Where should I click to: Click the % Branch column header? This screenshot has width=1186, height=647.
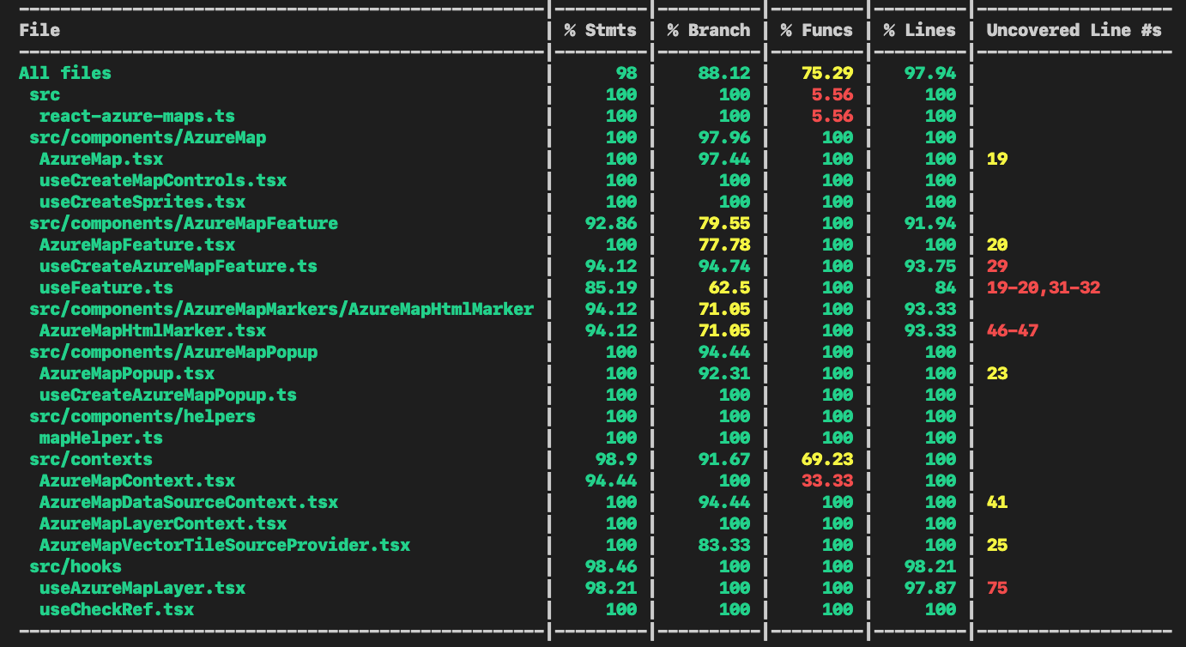(x=709, y=30)
